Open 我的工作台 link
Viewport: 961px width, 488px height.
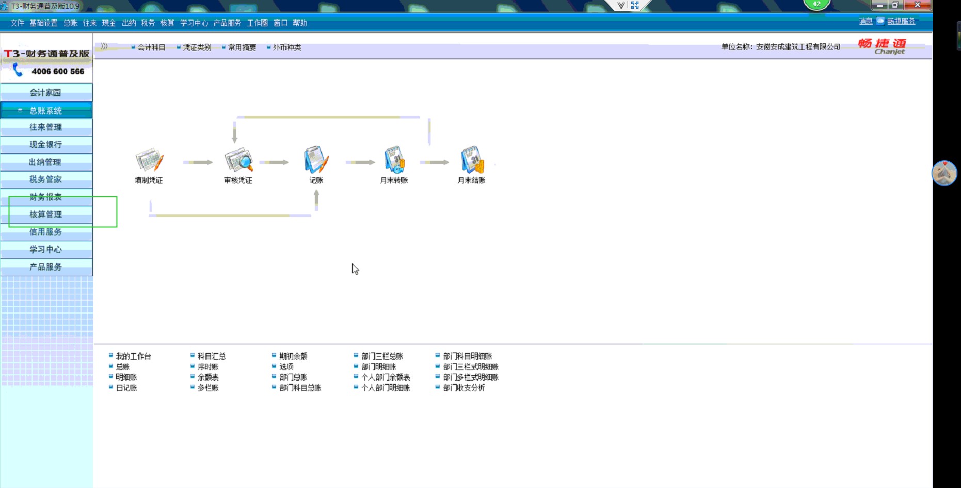133,356
